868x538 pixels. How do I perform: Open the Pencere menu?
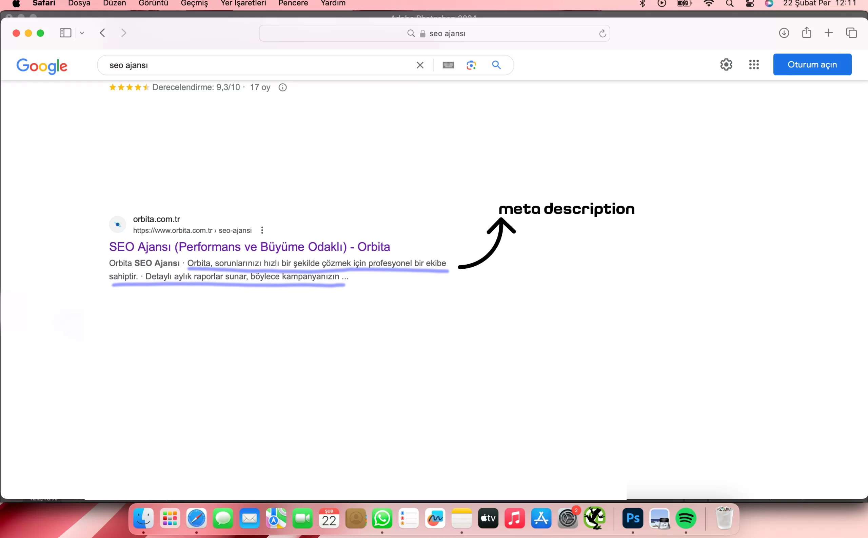click(x=293, y=3)
